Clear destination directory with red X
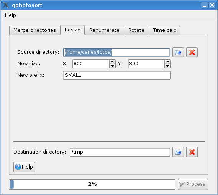 tap(192, 152)
